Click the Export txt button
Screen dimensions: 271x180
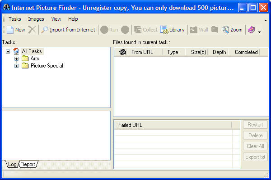255,157
